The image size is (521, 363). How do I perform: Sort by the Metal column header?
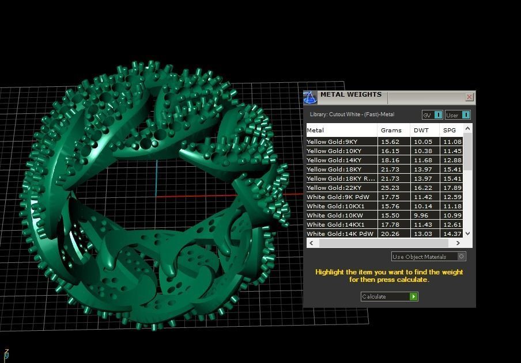(342, 130)
